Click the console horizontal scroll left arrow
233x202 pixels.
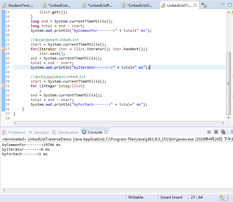click(4, 190)
